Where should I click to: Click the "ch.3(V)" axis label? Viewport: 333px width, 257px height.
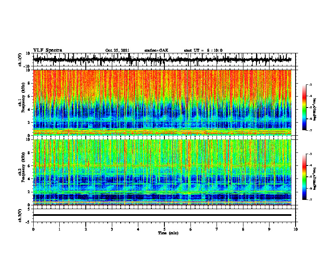click(x=20, y=215)
